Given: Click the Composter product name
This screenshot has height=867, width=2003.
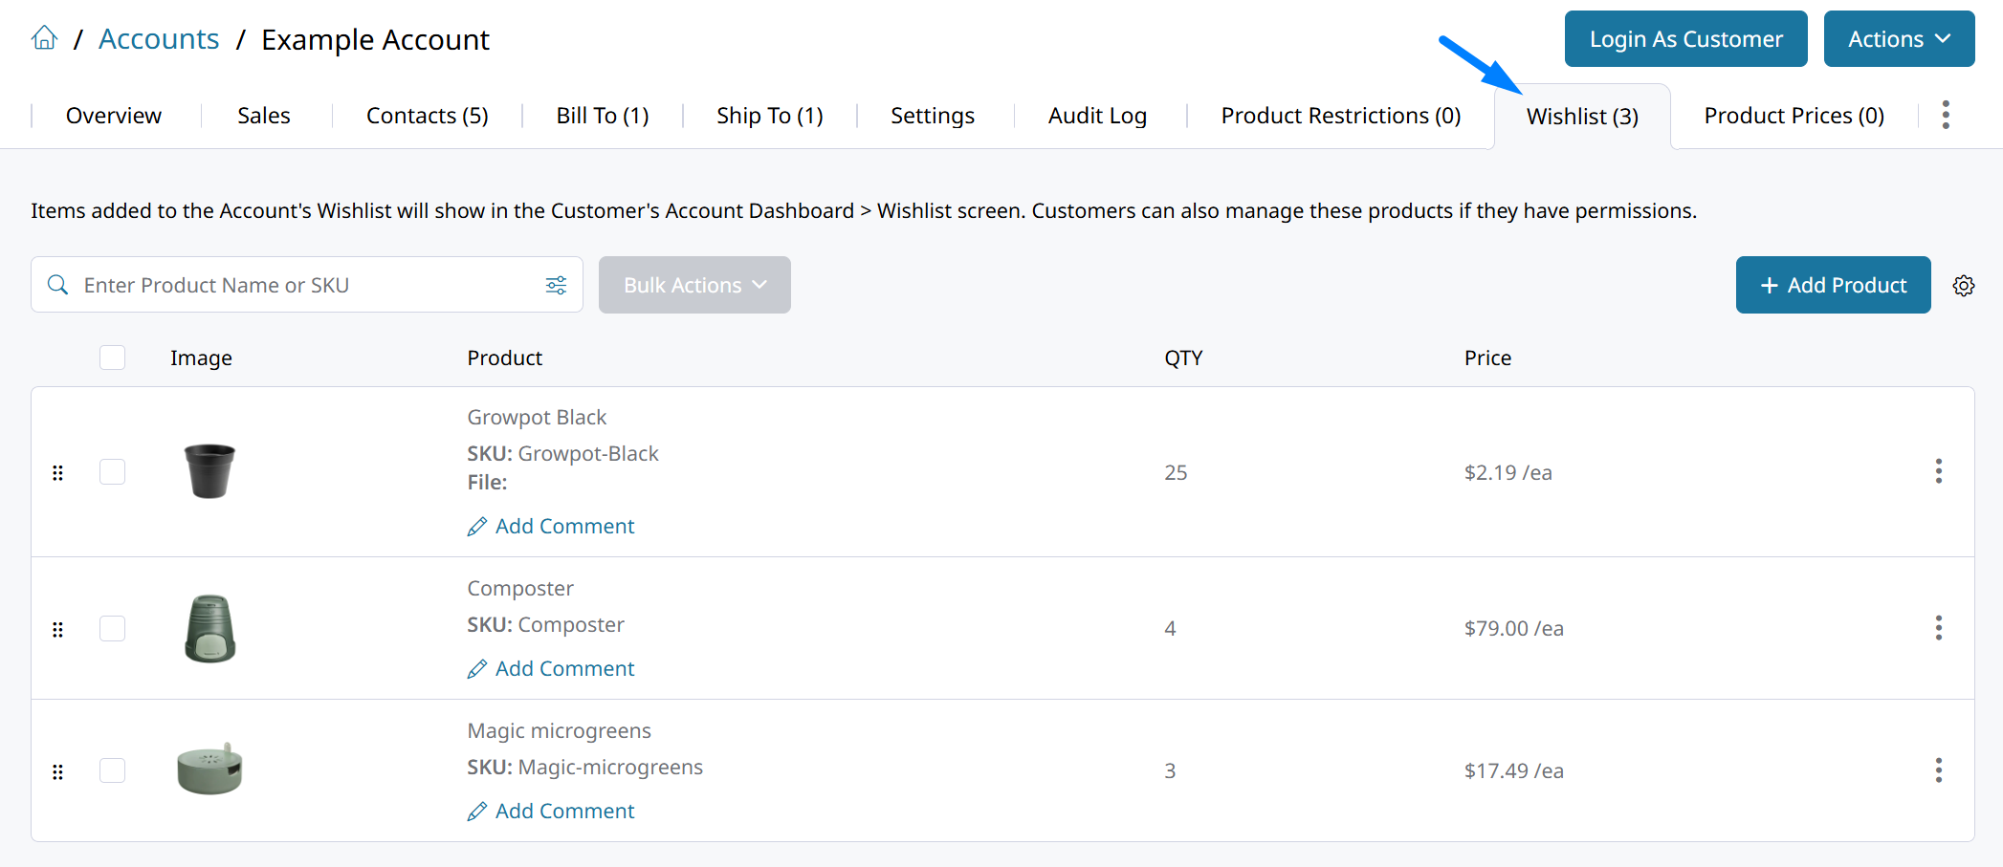Looking at the screenshot, I should click(x=520, y=589).
